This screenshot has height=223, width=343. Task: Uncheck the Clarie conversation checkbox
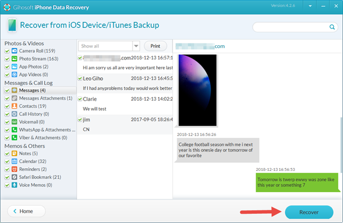click(80, 99)
